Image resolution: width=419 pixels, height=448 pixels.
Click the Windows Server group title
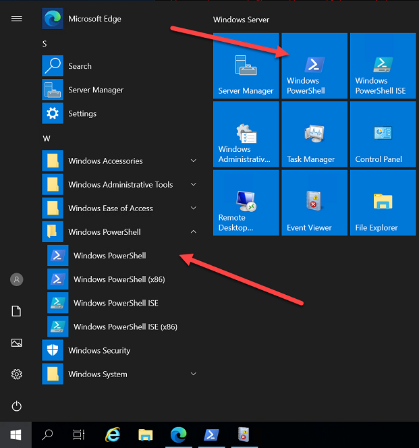pos(241,20)
